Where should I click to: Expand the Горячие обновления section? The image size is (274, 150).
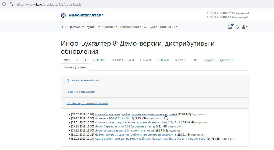(81, 92)
